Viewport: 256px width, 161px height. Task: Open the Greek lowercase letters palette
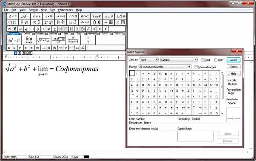pyautogui.click(x=109, y=16)
